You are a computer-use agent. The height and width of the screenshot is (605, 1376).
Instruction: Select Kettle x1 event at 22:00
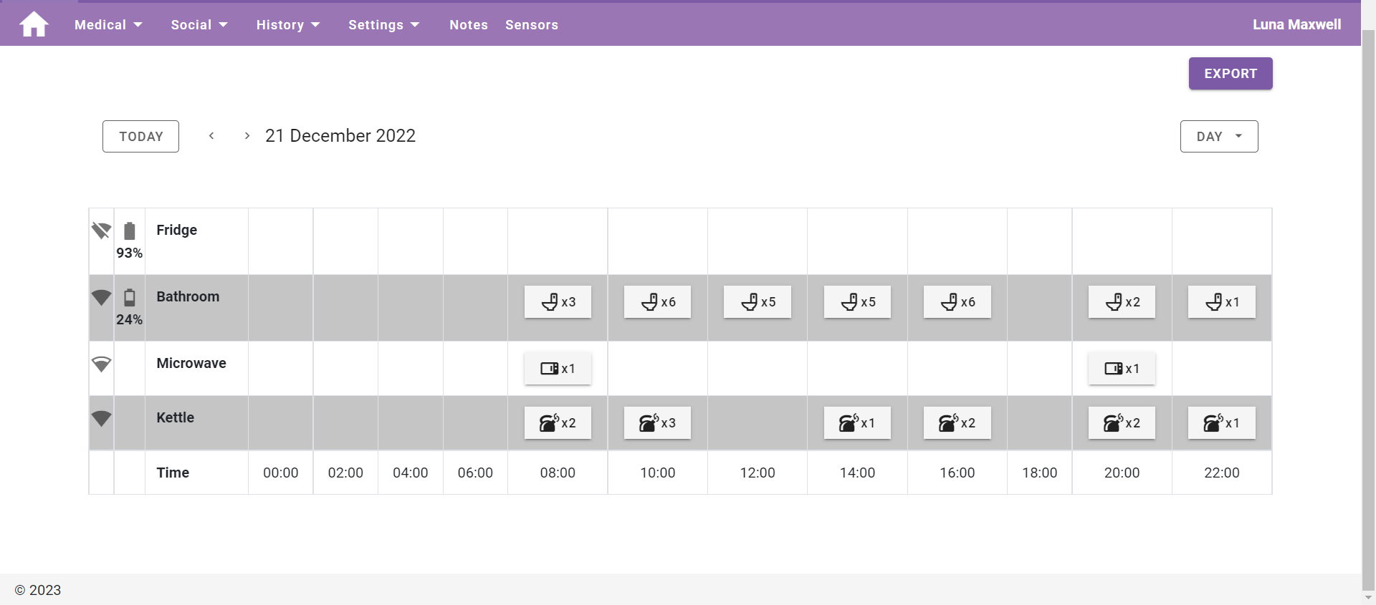pos(1221,423)
